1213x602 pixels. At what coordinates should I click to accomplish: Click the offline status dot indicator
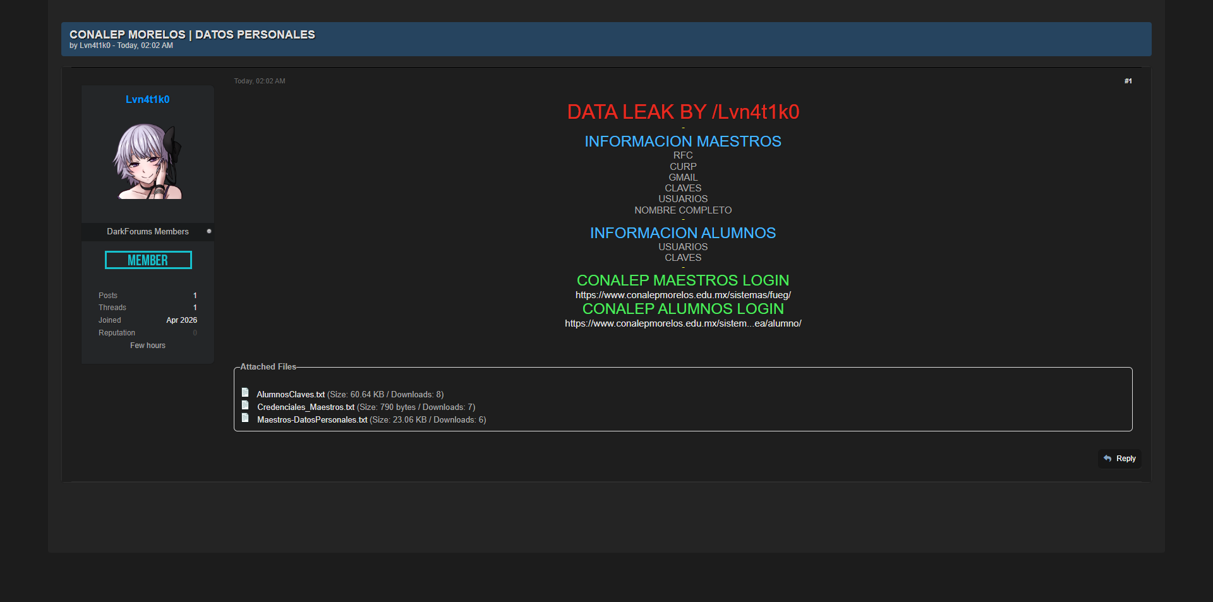click(x=209, y=231)
